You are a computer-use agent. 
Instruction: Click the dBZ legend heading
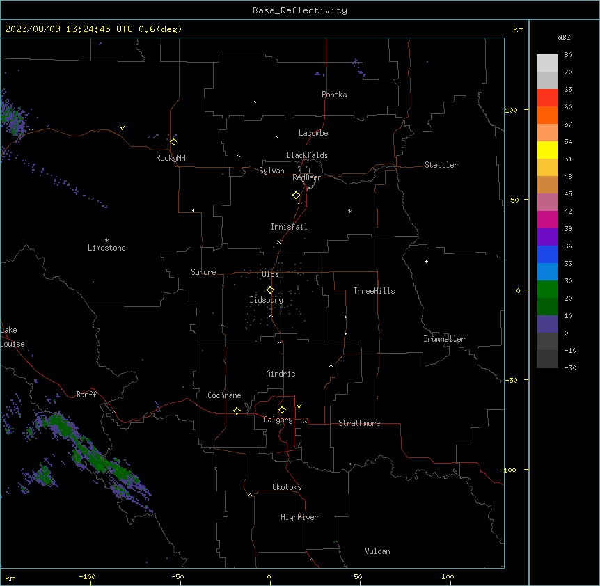(x=564, y=37)
